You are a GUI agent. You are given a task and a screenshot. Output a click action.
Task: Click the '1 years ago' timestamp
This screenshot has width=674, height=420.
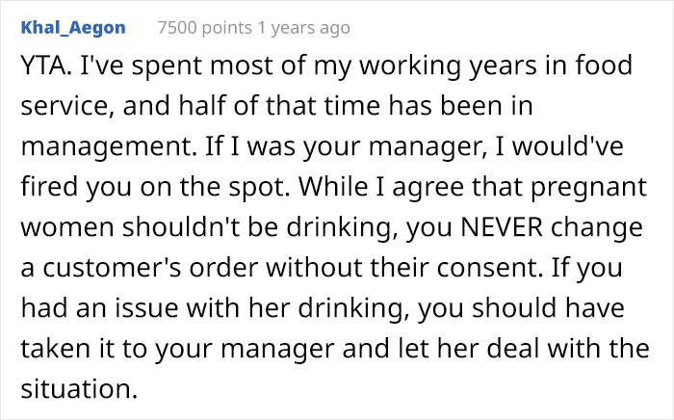[x=302, y=28]
